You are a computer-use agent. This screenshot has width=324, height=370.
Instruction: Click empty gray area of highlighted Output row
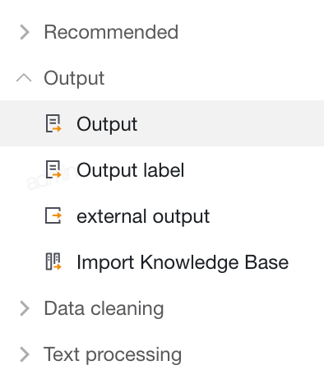coord(230,123)
